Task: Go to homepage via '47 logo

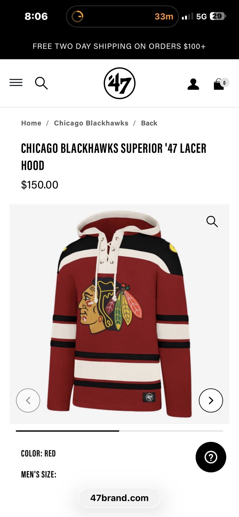Action: (119, 83)
